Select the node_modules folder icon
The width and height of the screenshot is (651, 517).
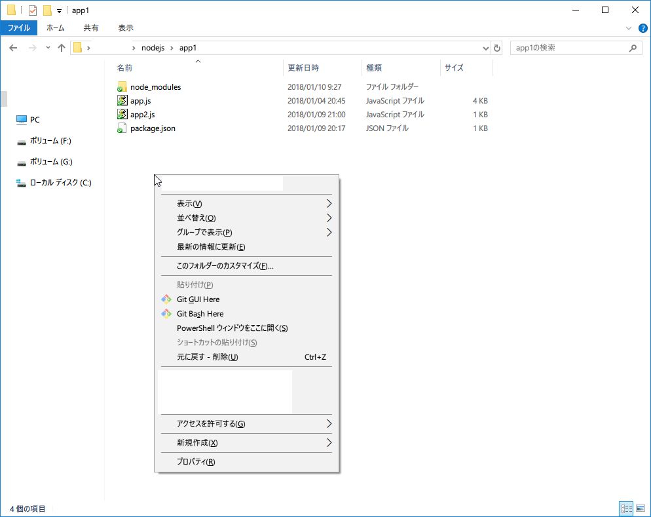pyautogui.click(x=122, y=87)
